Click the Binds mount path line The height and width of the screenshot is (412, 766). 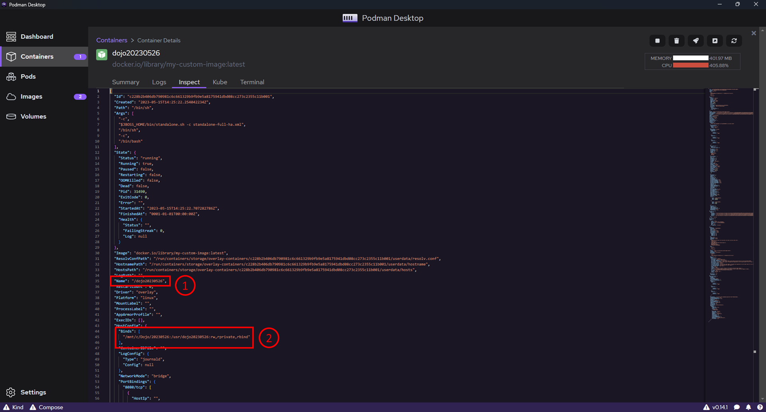[x=186, y=337]
